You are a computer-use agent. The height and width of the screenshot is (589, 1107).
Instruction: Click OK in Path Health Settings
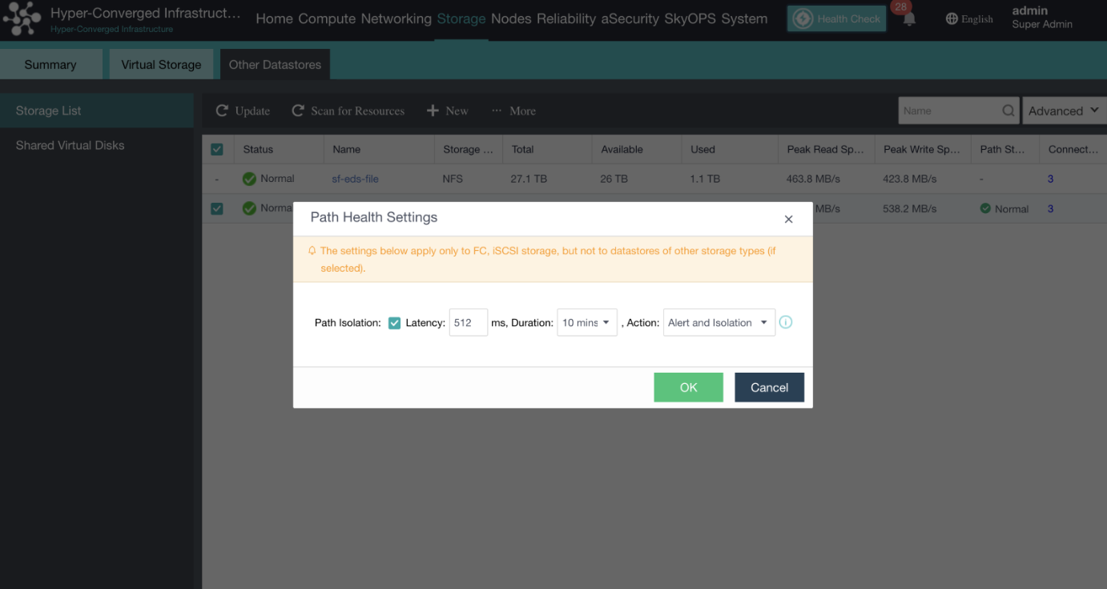689,387
